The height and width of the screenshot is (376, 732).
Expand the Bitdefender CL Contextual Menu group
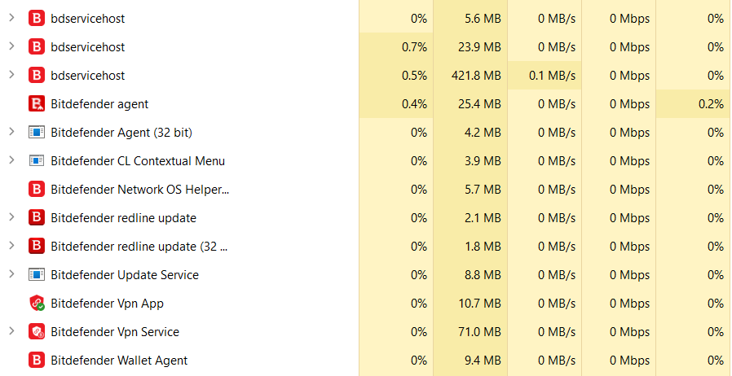11,160
